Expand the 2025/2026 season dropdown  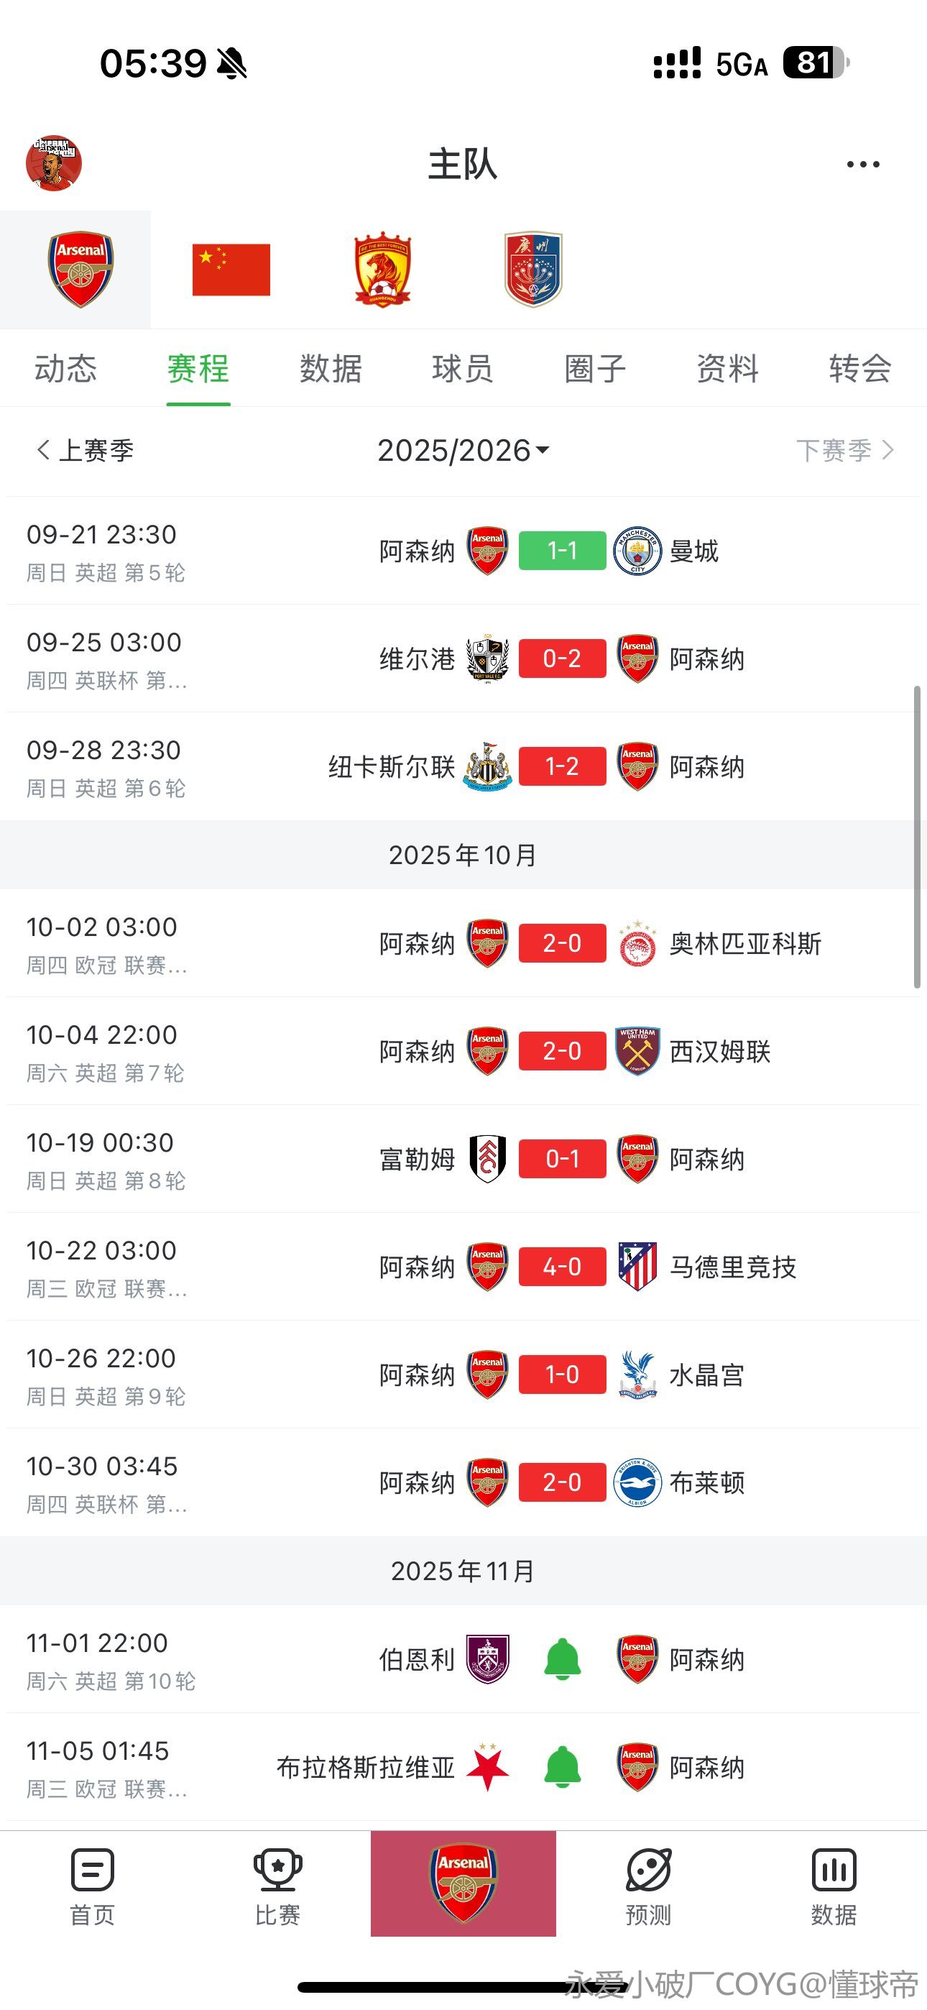[x=463, y=450]
